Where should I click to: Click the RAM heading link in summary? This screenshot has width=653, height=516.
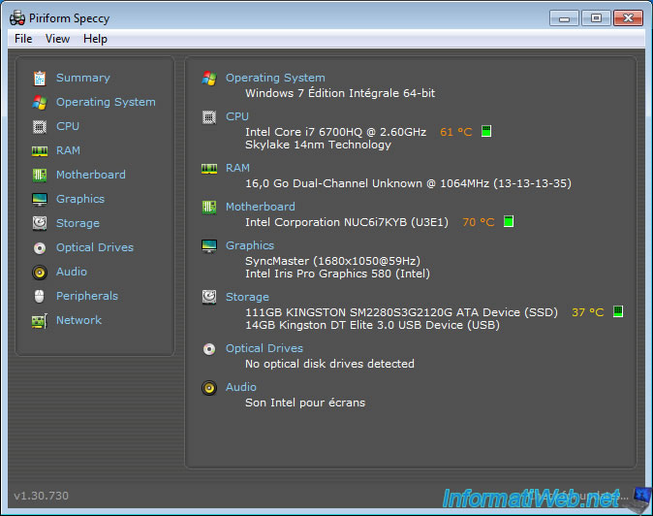point(237,168)
